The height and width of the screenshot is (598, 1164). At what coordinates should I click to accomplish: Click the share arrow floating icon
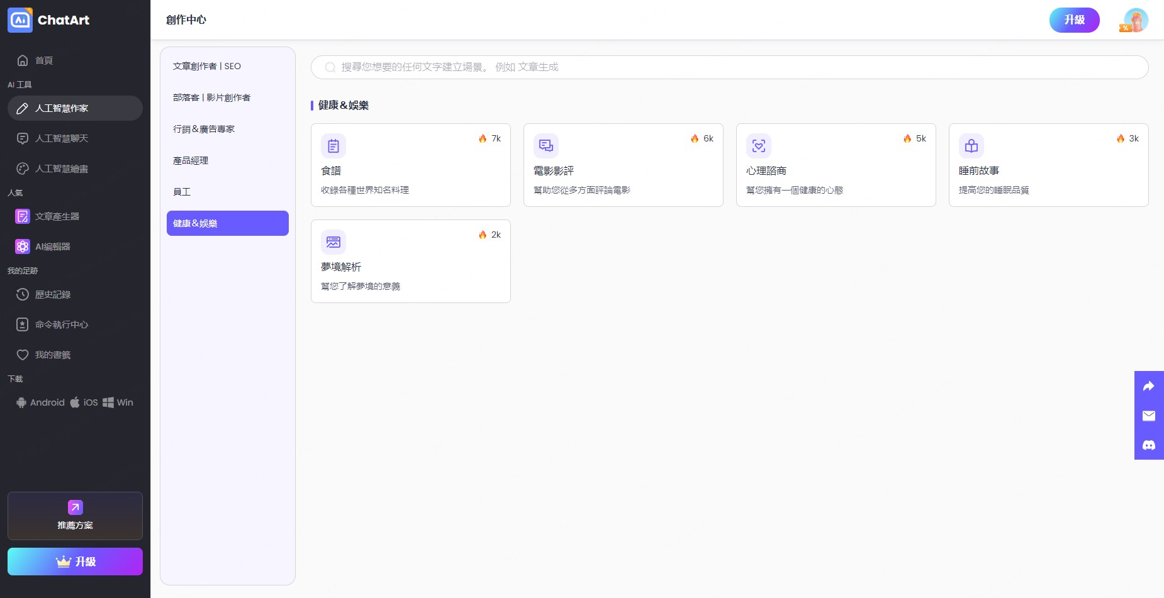tap(1149, 386)
